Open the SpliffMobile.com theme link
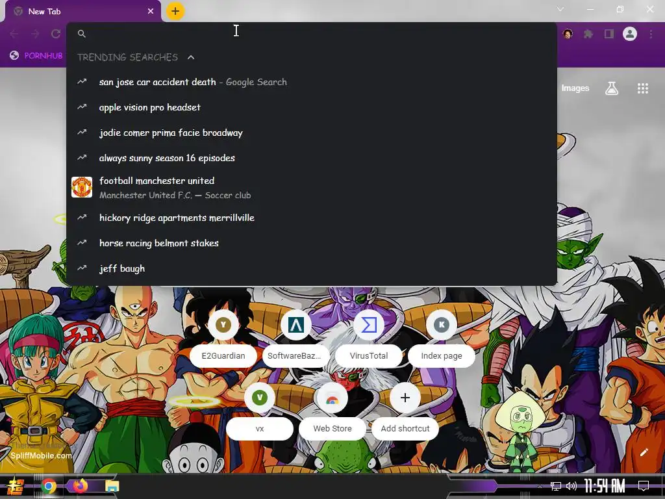Image resolution: width=665 pixels, height=499 pixels. point(41,455)
